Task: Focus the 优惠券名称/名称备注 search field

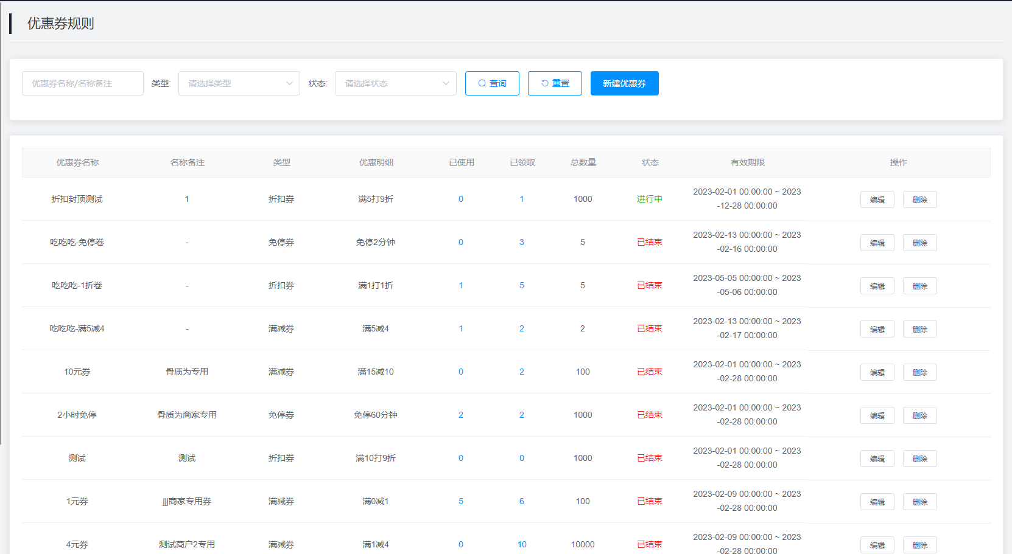Action: pyautogui.click(x=83, y=83)
